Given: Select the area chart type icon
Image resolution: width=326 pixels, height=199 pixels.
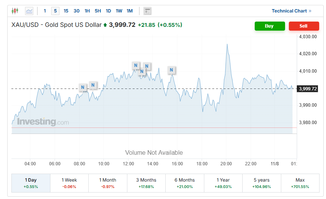Looking at the screenshot, I should pyautogui.click(x=29, y=11).
